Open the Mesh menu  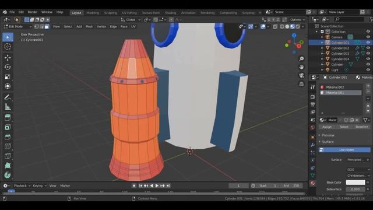coord(89,27)
